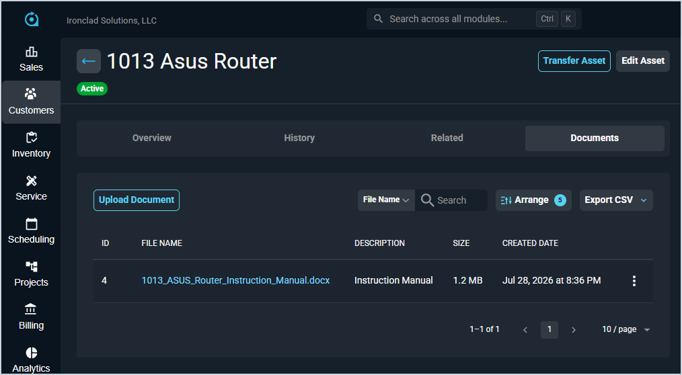Open the Customers module in sidebar

pyautogui.click(x=32, y=102)
